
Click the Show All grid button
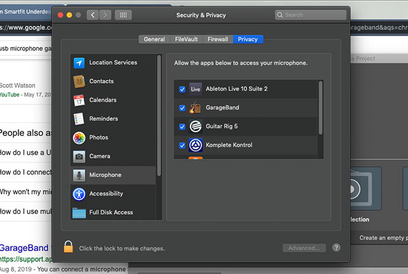tap(123, 15)
